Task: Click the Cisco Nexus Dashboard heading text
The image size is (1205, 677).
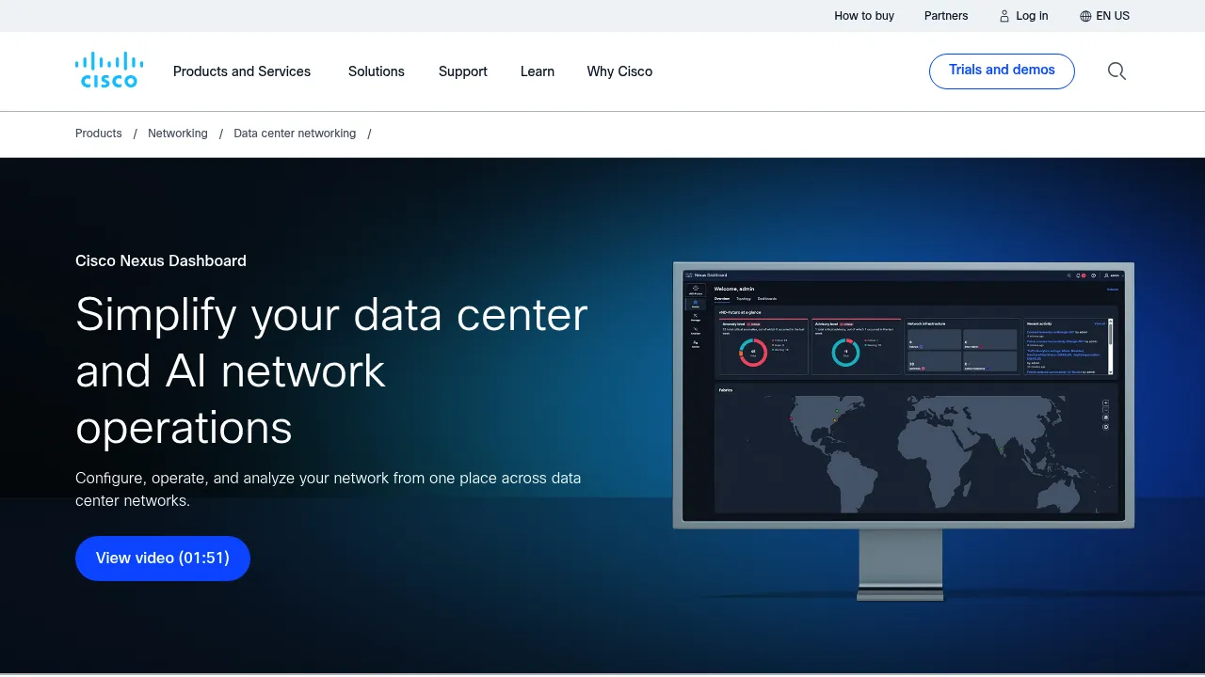Action: (x=161, y=260)
